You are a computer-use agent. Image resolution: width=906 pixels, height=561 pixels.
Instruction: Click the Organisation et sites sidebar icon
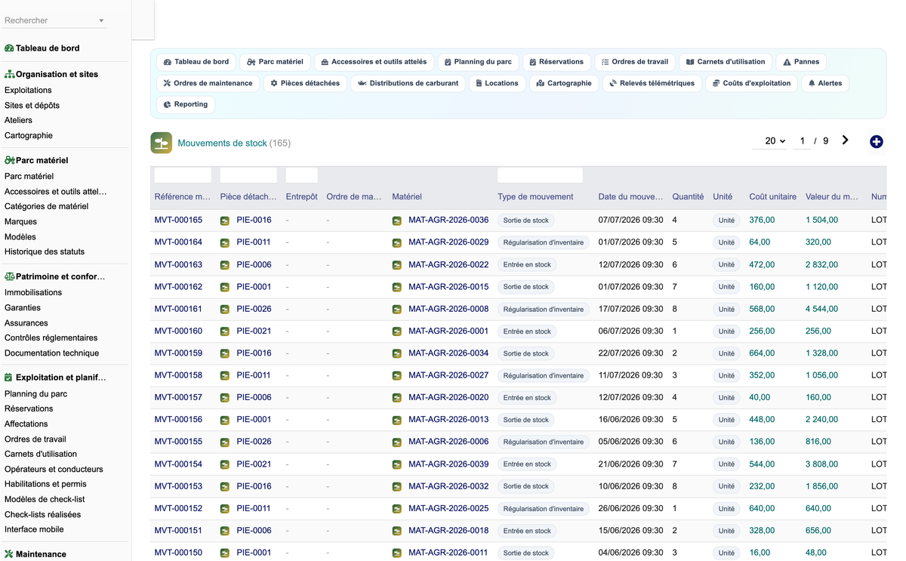tap(9, 75)
